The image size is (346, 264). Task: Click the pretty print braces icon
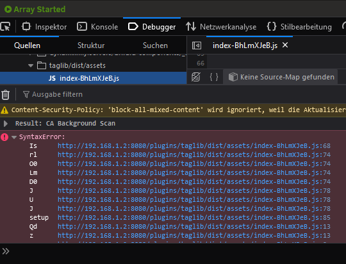(x=214, y=77)
